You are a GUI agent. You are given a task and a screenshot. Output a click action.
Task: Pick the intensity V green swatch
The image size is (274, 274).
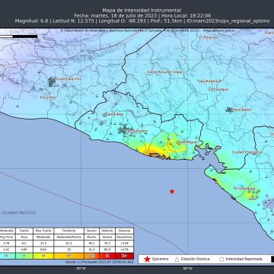(x=24, y=256)
